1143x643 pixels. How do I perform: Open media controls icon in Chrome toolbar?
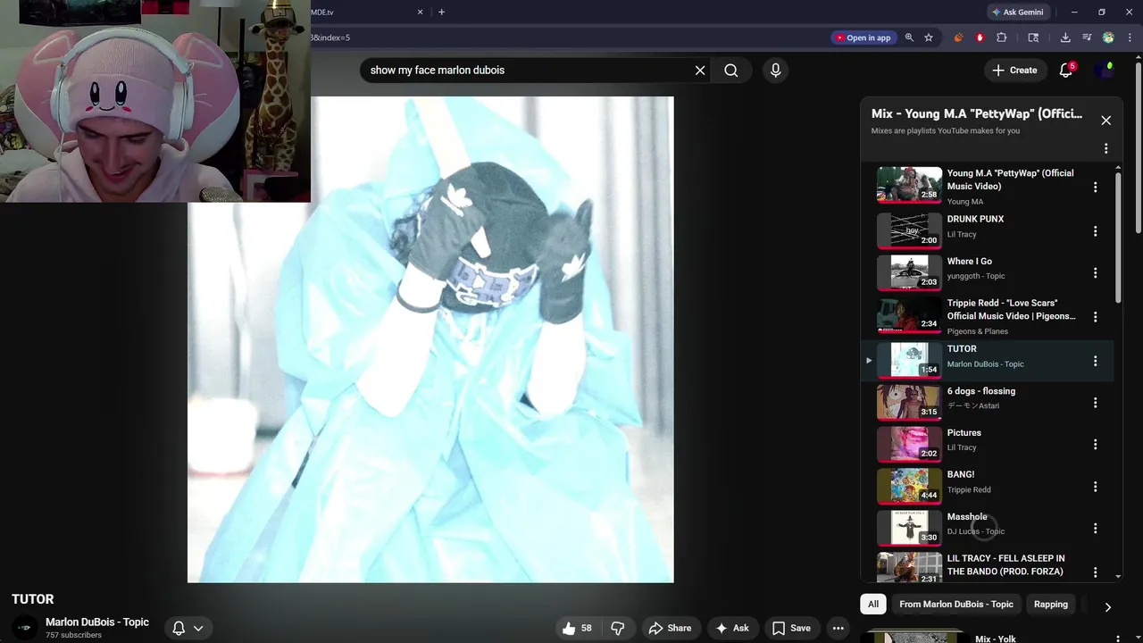tap(1087, 38)
